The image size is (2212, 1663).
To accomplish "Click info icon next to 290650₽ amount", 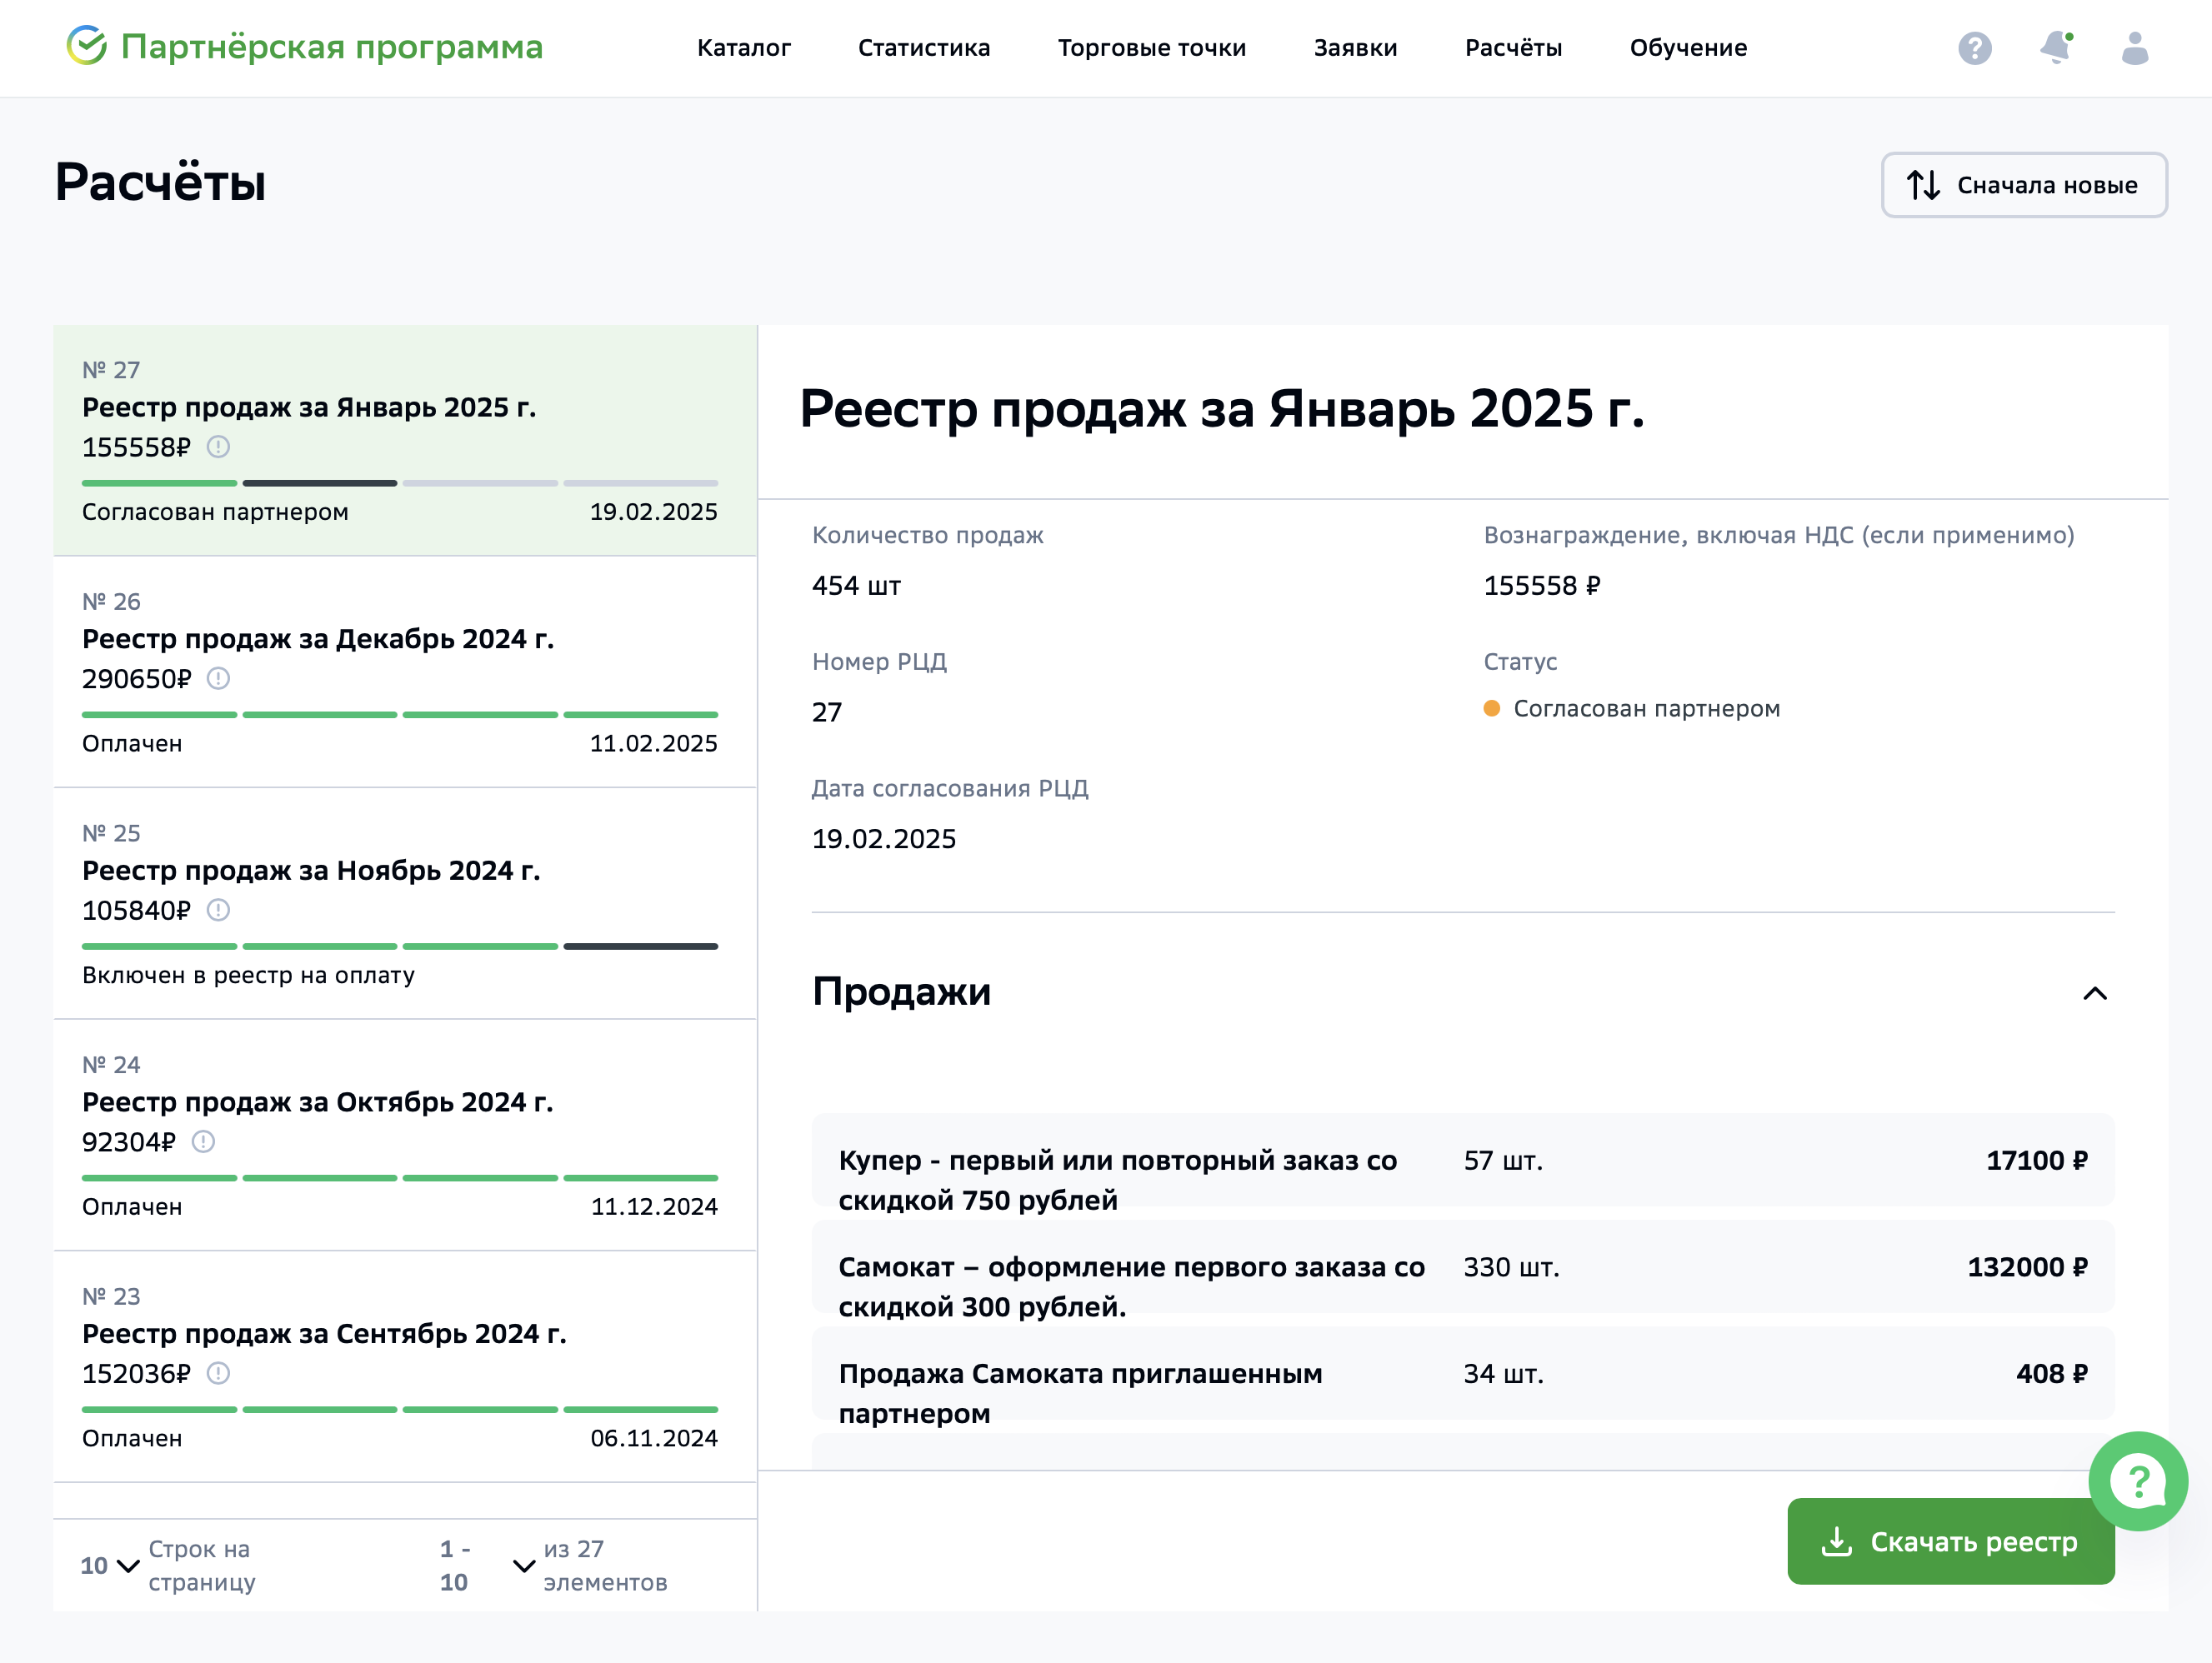I will coord(218,678).
